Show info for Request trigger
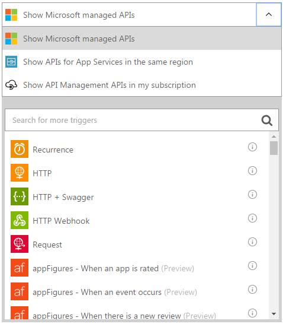 [x=252, y=242]
